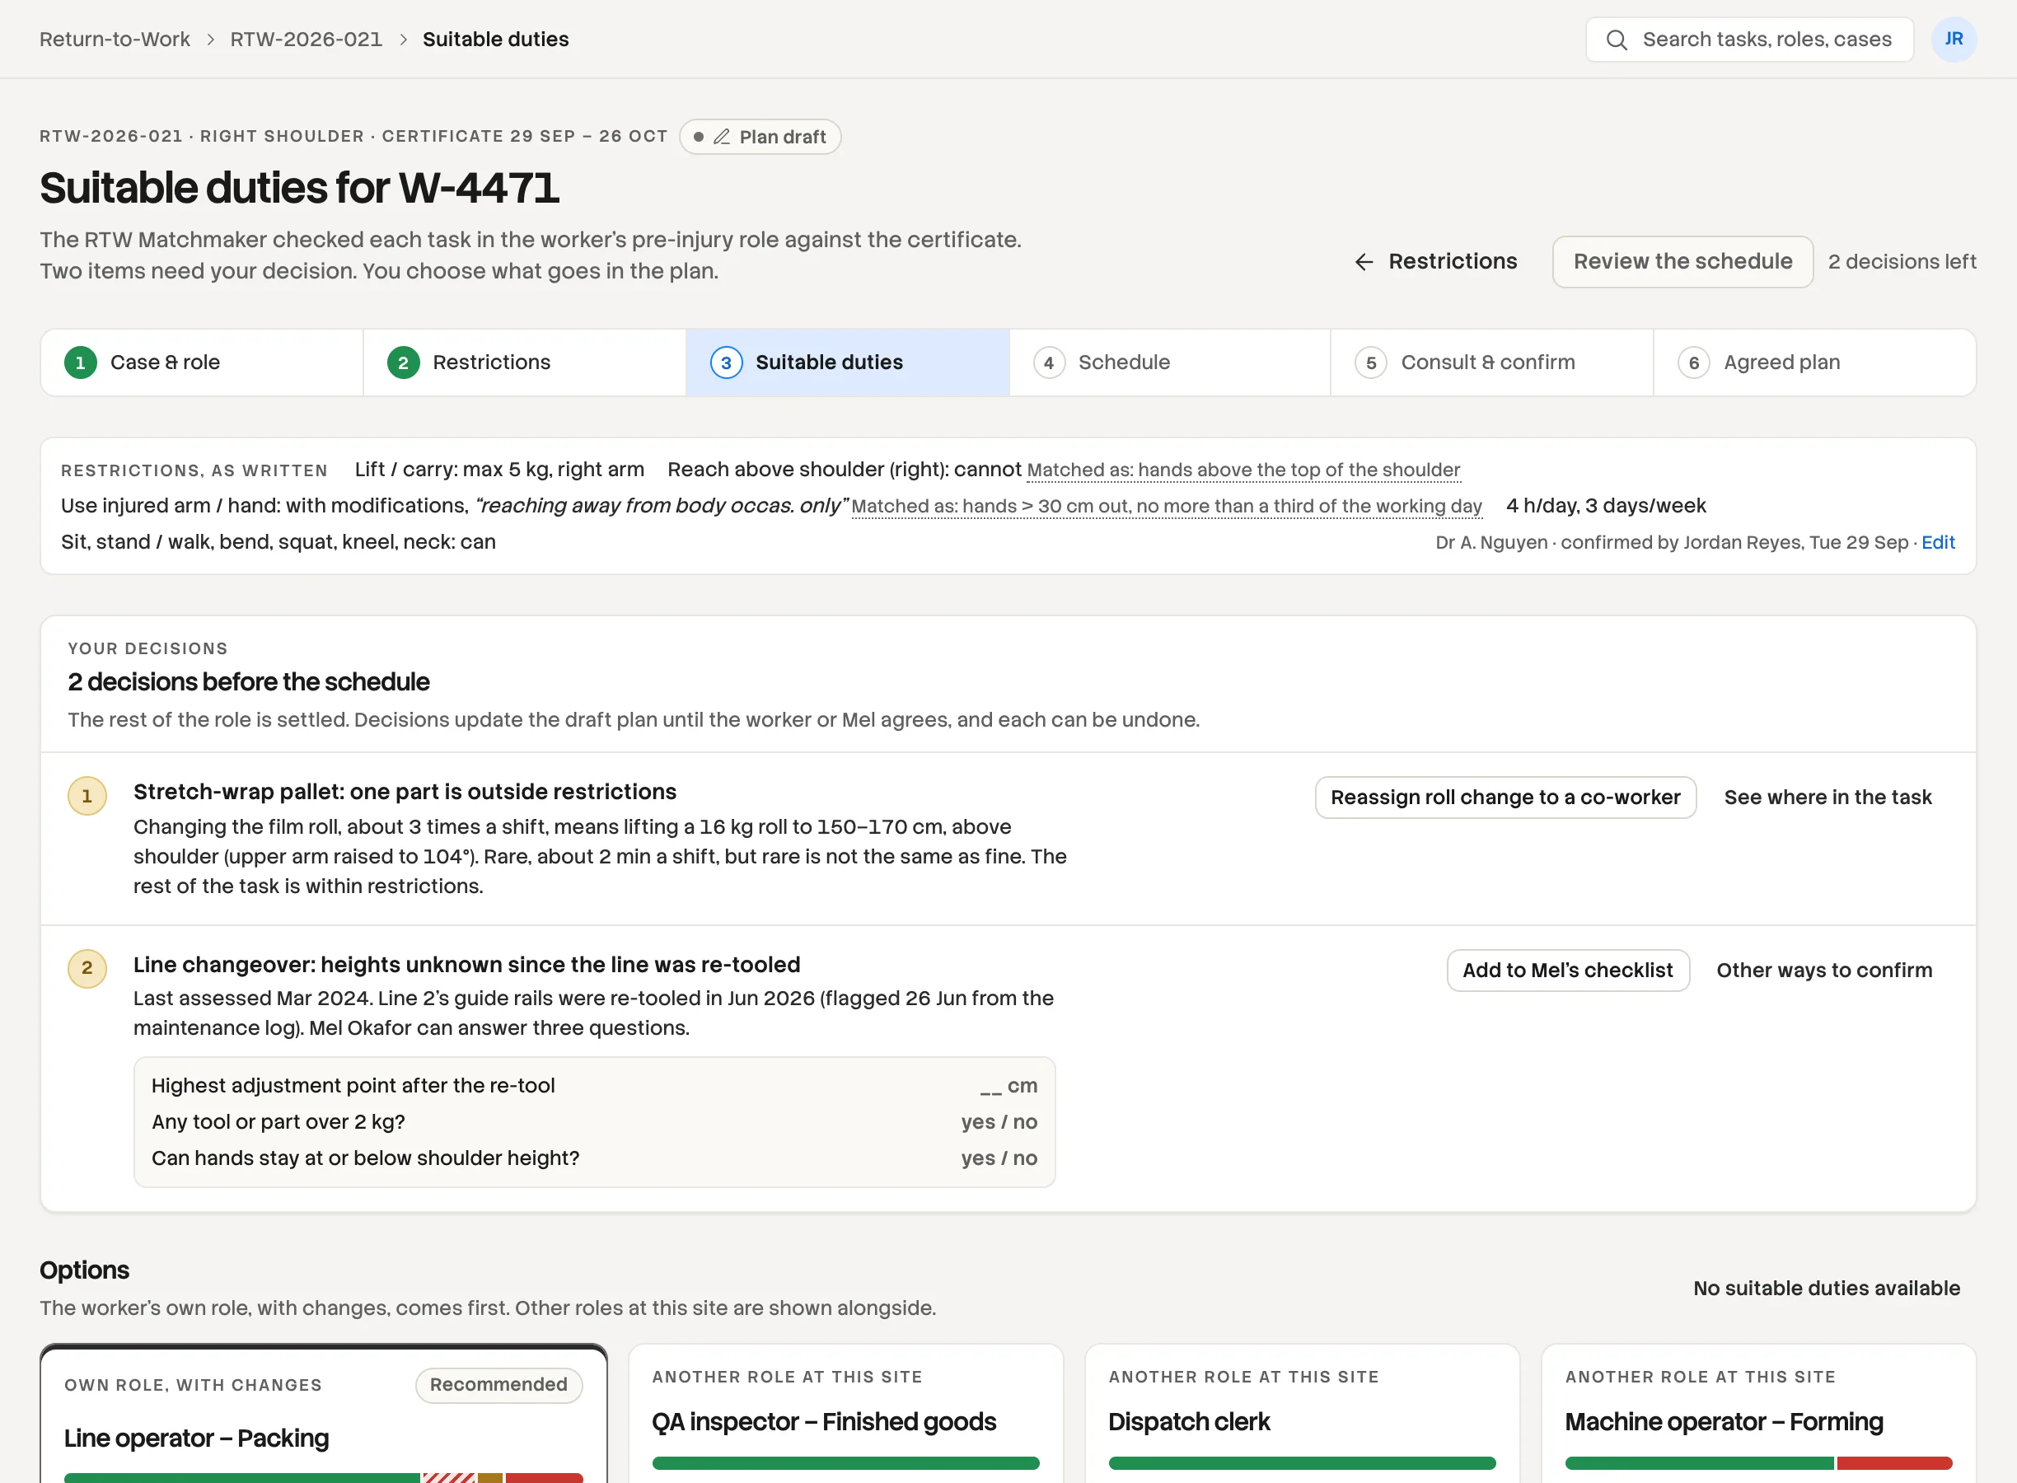Screen dimensions: 2017x1483
Task: Click the back arrow beside Restrictions
Action: pos(1364,262)
